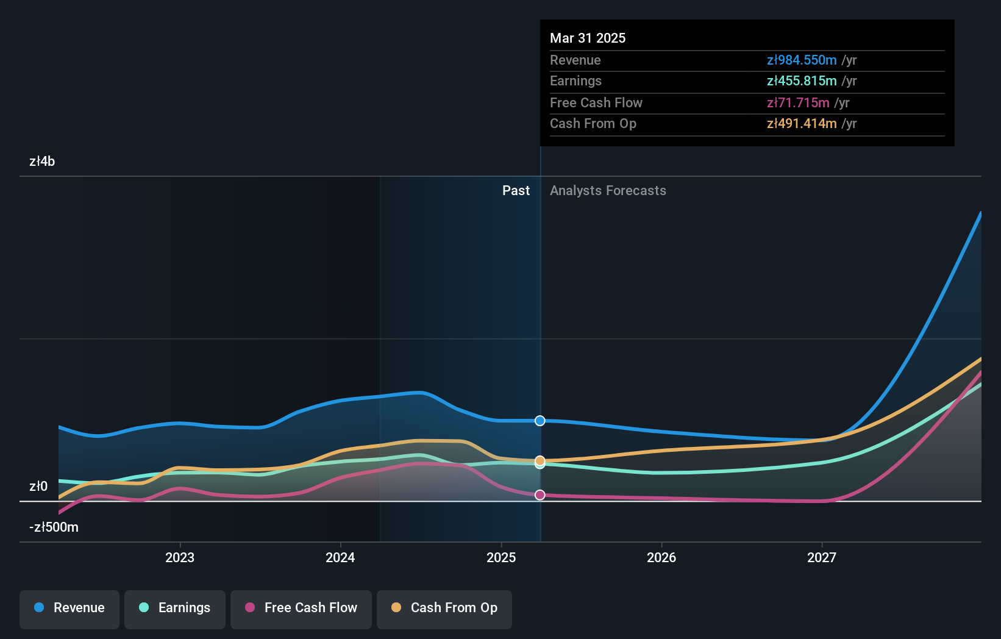Click the Past label in chart
Screen dimensions: 1001x639
pos(516,190)
